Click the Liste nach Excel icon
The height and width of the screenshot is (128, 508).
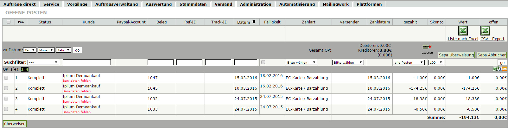(463, 31)
